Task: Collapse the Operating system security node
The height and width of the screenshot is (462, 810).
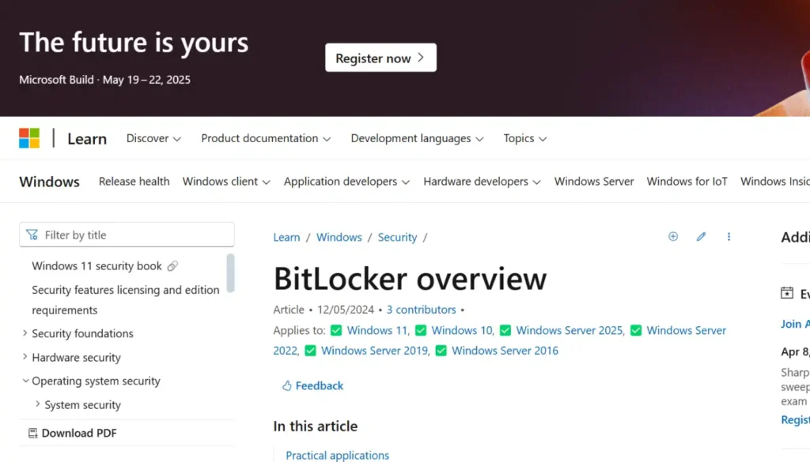Action: click(x=25, y=381)
